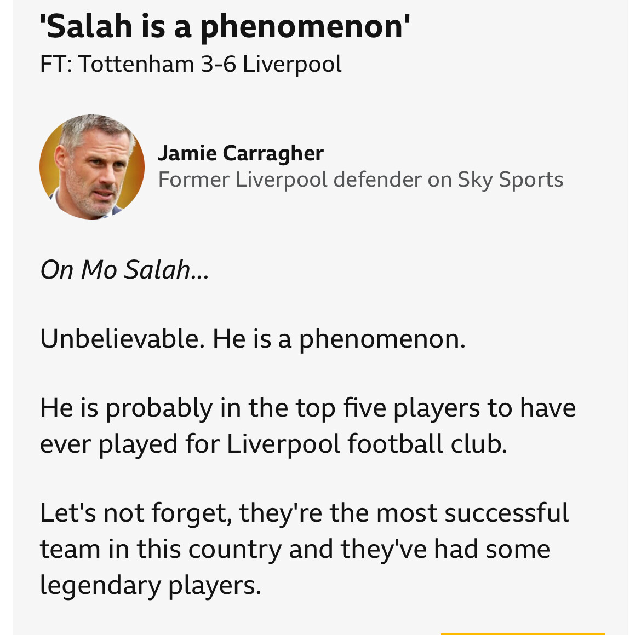Click Jamie Carragher's circular profile photo
The image size is (641, 635).
92,166
